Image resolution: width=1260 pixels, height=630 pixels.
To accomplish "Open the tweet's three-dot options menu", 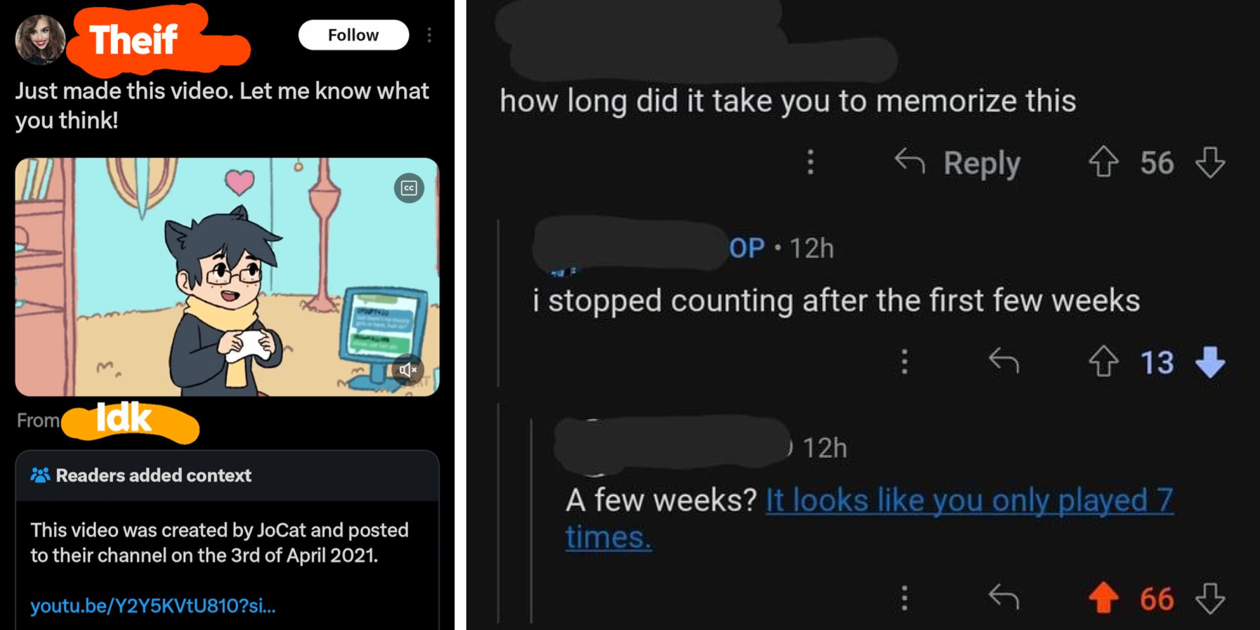I will 429,34.
